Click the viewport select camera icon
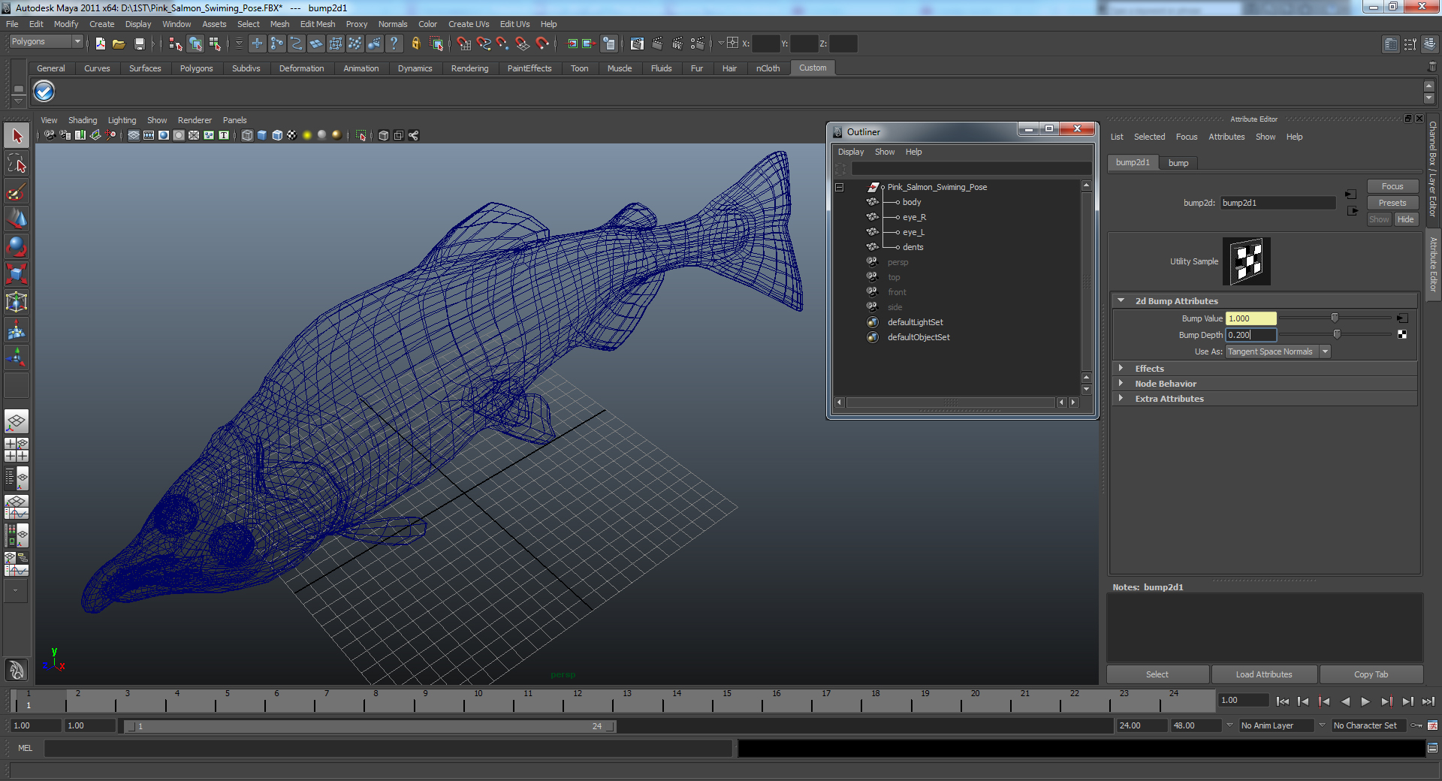 [x=50, y=135]
